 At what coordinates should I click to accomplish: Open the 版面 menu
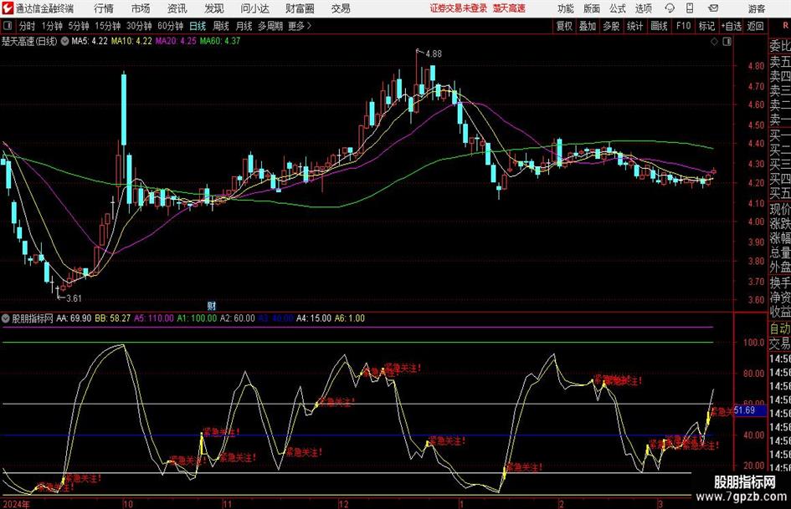pos(592,8)
